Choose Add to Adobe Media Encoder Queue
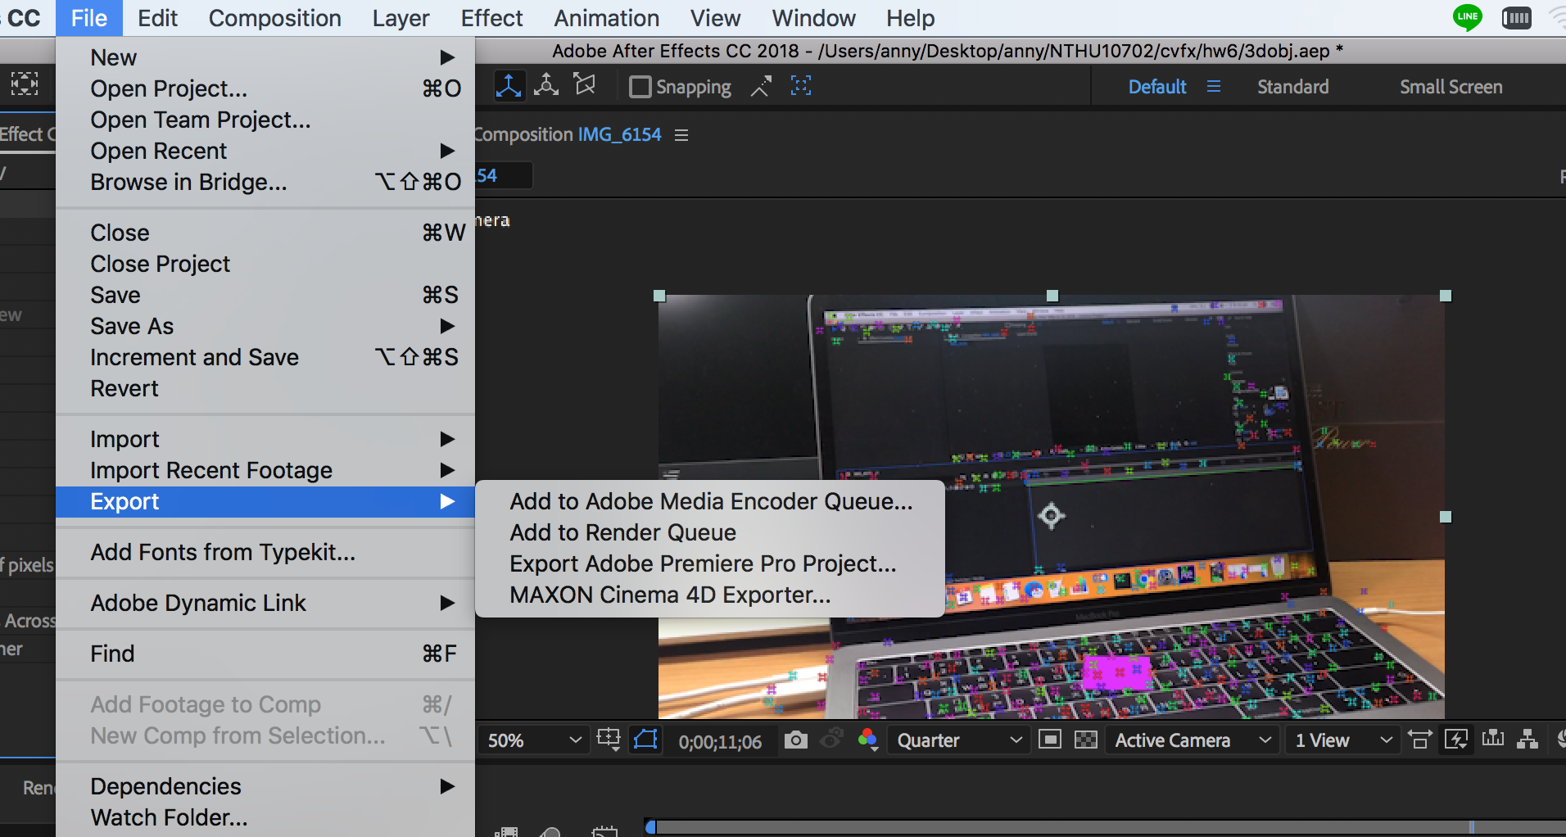This screenshot has height=837, width=1566. click(x=710, y=501)
